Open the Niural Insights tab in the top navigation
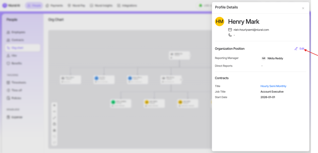318x153 pixels. click(101, 6)
